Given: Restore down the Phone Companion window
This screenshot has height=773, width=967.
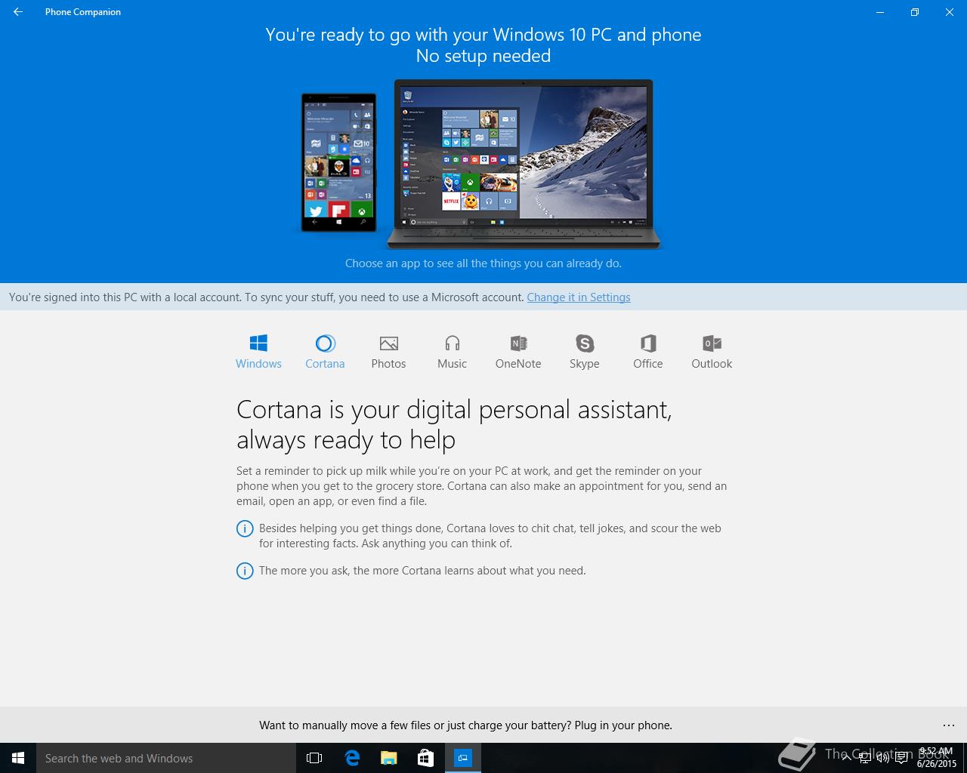Looking at the screenshot, I should [x=914, y=12].
